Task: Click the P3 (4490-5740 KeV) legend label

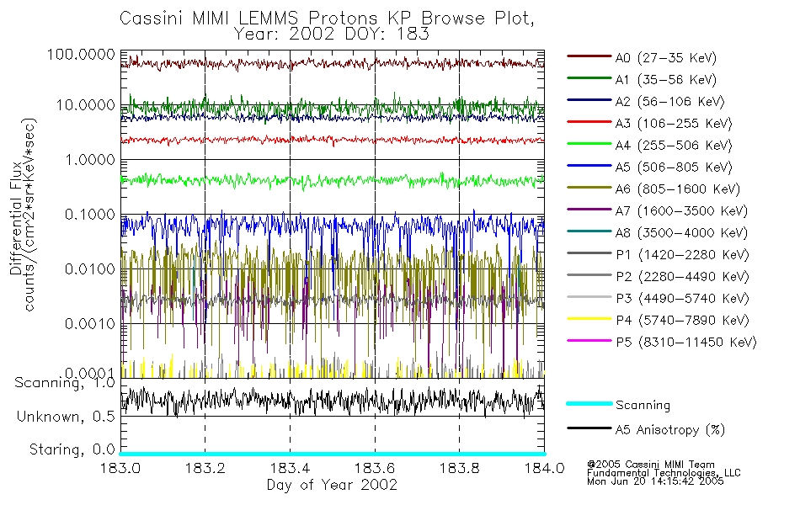Action: coord(682,299)
